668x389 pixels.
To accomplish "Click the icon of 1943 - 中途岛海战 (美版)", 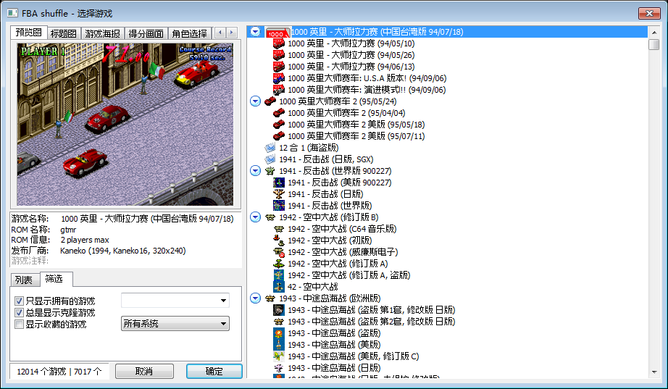I will pos(279,344).
